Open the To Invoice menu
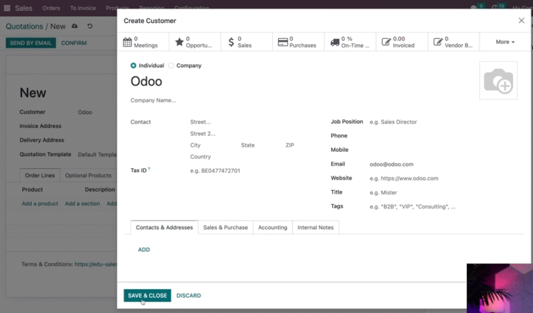Image resolution: width=533 pixels, height=313 pixels. pyautogui.click(x=83, y=8)
